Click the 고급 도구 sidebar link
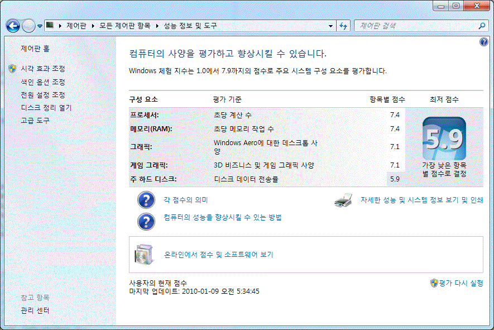The width and height of the screenshot is (494, 330). (x=35, y=121)
